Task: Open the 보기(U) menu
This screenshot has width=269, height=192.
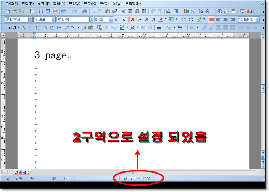Action: [x=43, y=4]
